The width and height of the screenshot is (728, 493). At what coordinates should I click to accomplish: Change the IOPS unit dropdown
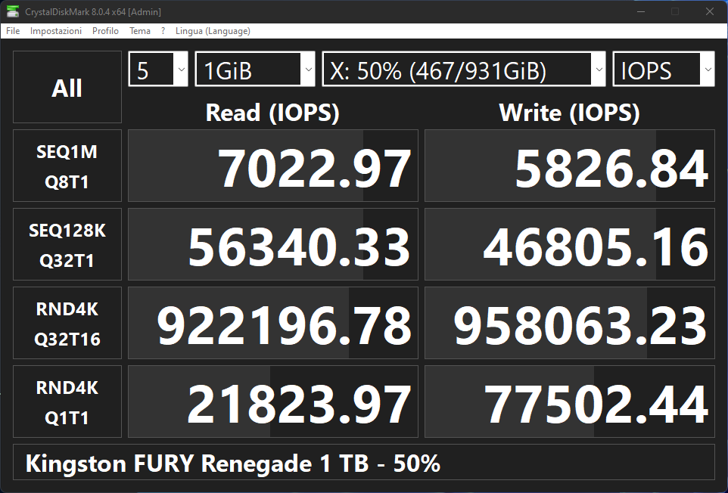point(664,70)
